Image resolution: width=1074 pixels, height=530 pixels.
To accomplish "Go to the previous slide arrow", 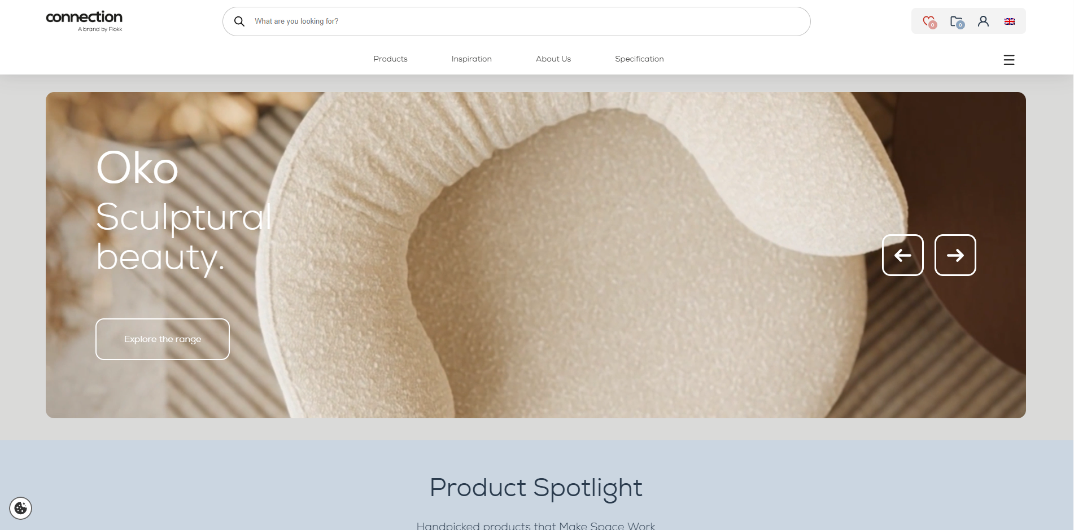I will (903, 255).
